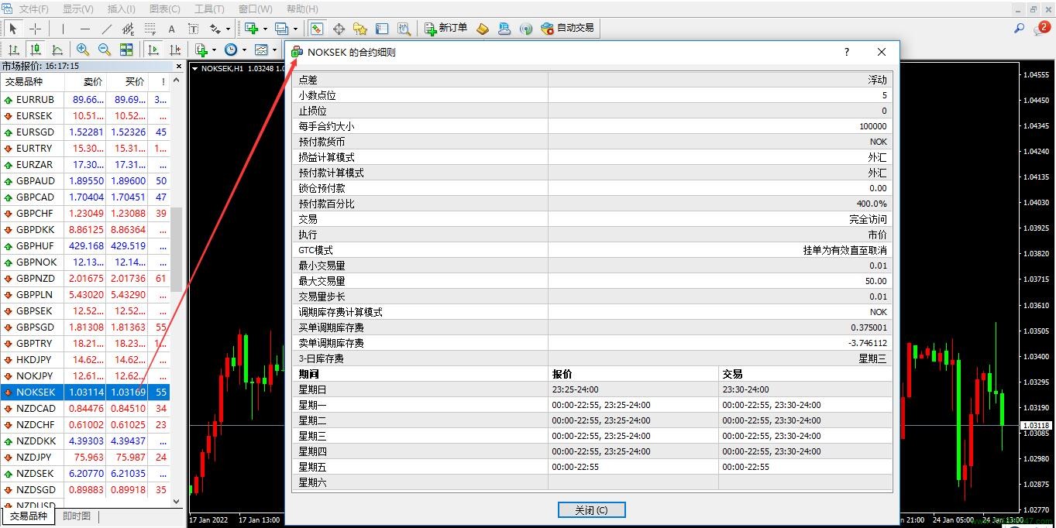The height and width of the screenshot is (528, 1056).
Task: Draw a vertical line tool
Action: (63, 29)
